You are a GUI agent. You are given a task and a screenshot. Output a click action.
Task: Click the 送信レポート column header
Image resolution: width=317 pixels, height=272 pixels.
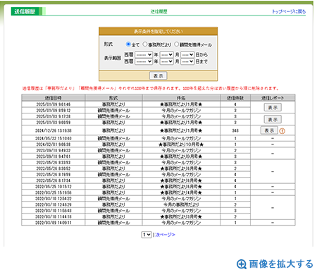(x=273, y=98)
